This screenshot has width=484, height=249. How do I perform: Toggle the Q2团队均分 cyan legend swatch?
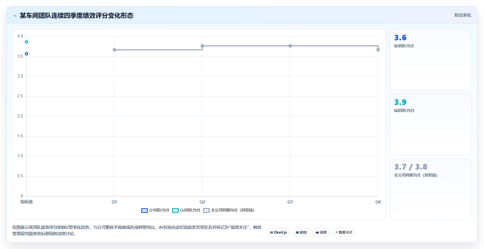pyautogui.click(x=175, y=210)
